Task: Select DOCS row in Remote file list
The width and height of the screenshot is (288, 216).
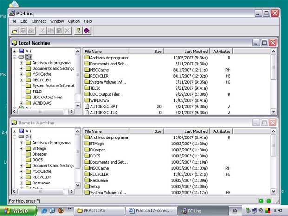Action: tap(177, 156)
